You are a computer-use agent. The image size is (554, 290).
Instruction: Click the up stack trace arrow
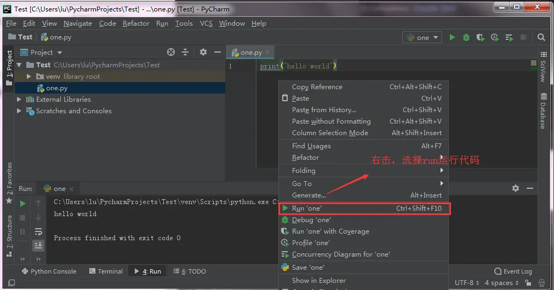pos(38,203)
